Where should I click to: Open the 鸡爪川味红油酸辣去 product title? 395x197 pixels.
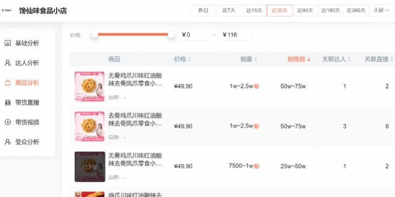[135, 195]
